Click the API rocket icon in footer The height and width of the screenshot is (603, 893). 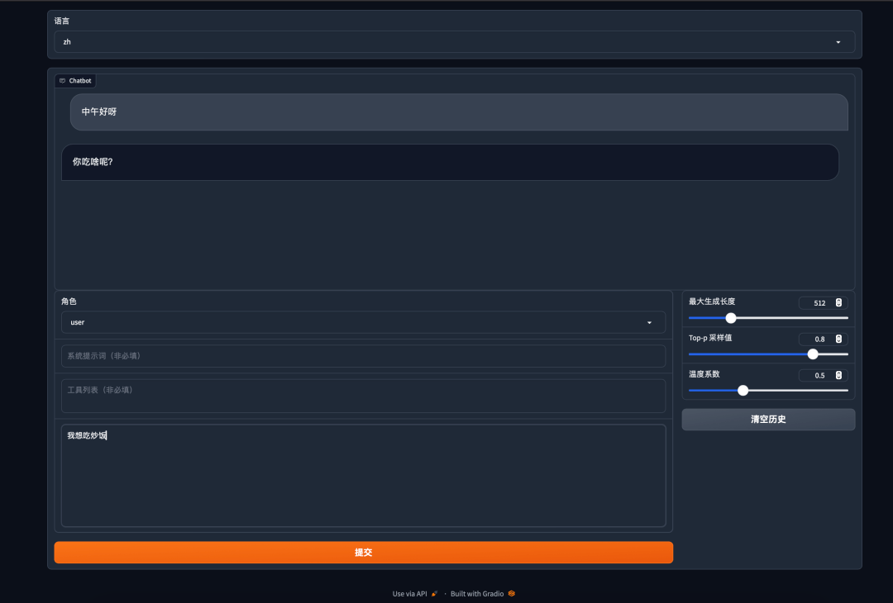tap(435, 594)
